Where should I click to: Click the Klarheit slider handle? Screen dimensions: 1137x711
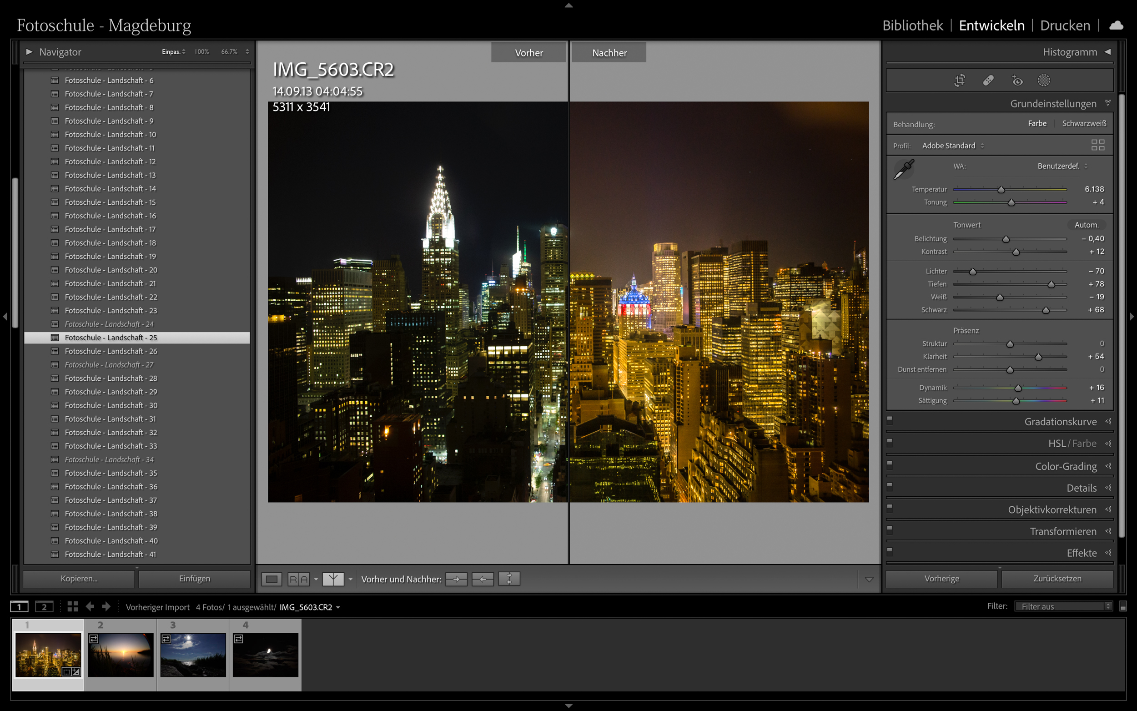pyautogui.click(x=1038, y=357)
